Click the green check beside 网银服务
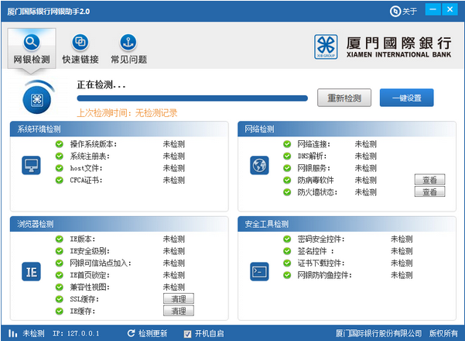Viewport: 465px width, 341px height. point(287,168)
